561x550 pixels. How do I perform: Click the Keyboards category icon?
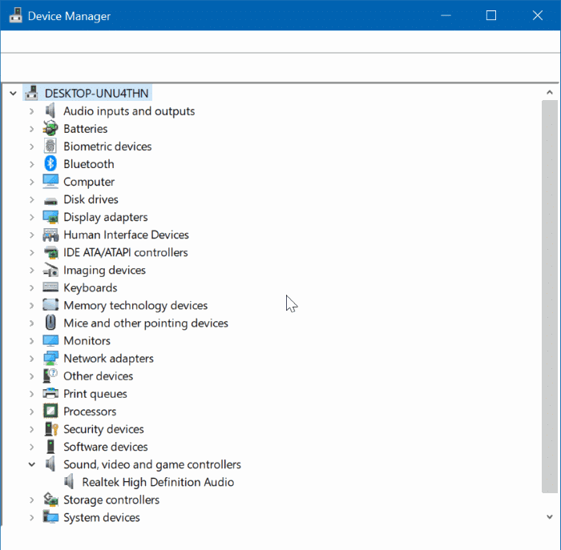click(50, 287)
